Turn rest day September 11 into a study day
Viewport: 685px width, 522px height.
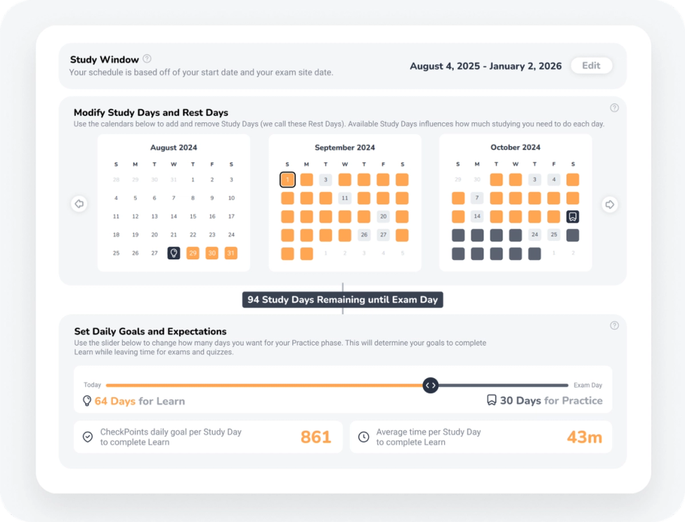(344, 197)
